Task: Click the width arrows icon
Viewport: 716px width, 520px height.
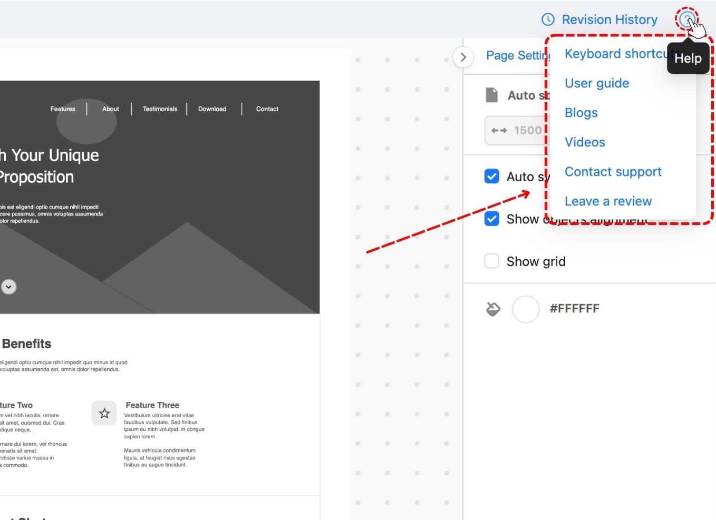Action: coord(499,130)
